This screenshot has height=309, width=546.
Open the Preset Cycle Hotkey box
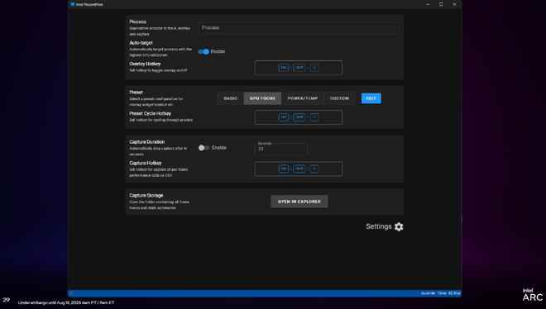point(299,117)
